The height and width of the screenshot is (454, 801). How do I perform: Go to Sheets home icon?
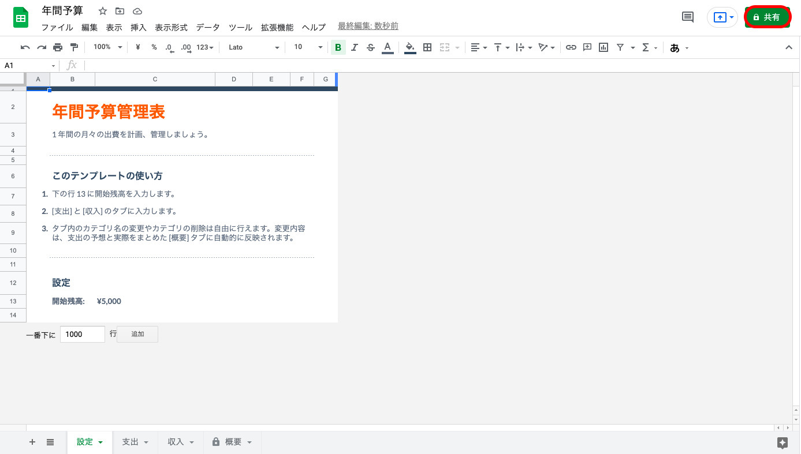point(21,17)
